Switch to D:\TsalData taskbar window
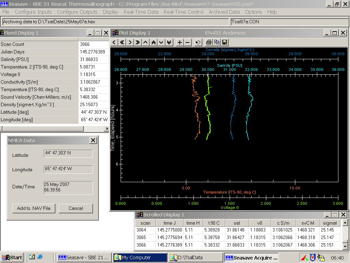 tap(195, 258)
